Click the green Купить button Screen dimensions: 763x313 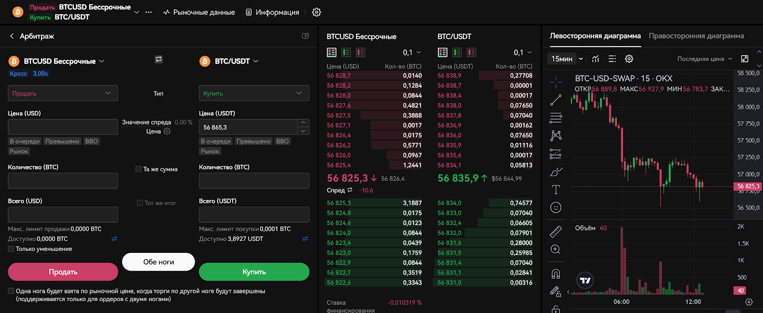[254, 272]
